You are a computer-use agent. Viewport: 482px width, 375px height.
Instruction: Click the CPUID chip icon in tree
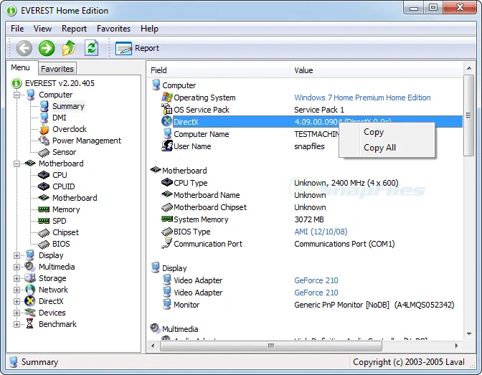(44, 186)
